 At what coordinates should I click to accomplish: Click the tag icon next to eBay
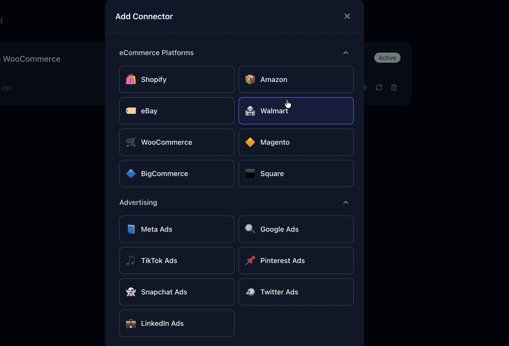click(131, 111)
